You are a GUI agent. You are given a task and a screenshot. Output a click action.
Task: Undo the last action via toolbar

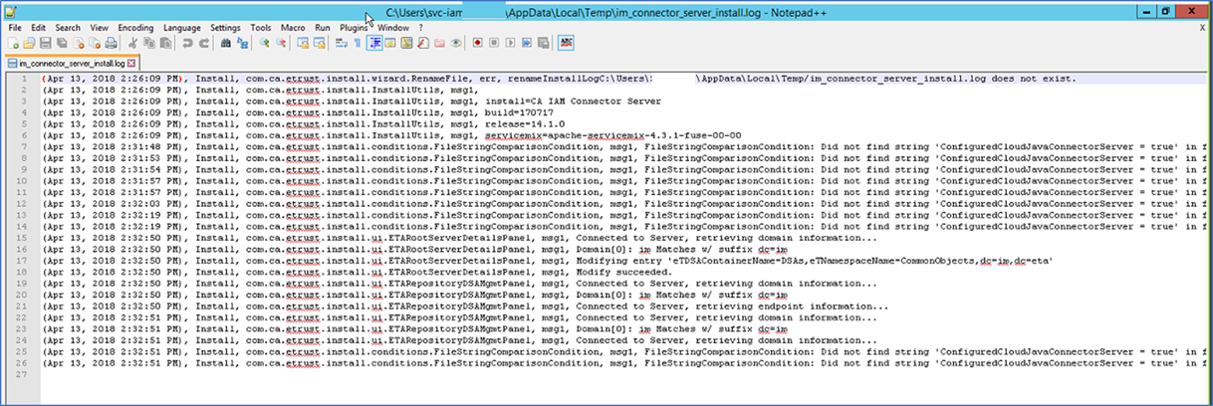point(187,43)
